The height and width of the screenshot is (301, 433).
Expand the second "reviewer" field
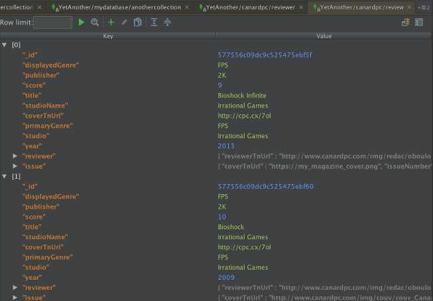coord(15,288)
